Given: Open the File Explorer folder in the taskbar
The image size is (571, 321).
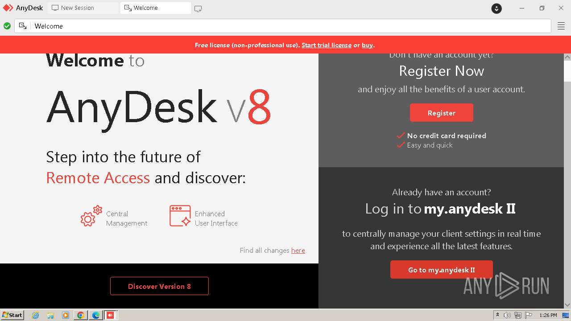Looking at the screenshot, I should (50, 315).
